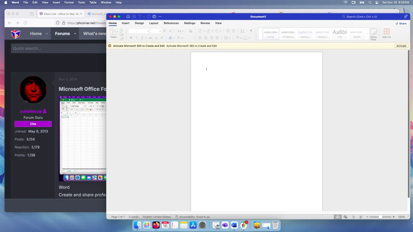413x232 pixels.
Task: Click the Copy icon in the ribbon
Action: coord(121,34)
